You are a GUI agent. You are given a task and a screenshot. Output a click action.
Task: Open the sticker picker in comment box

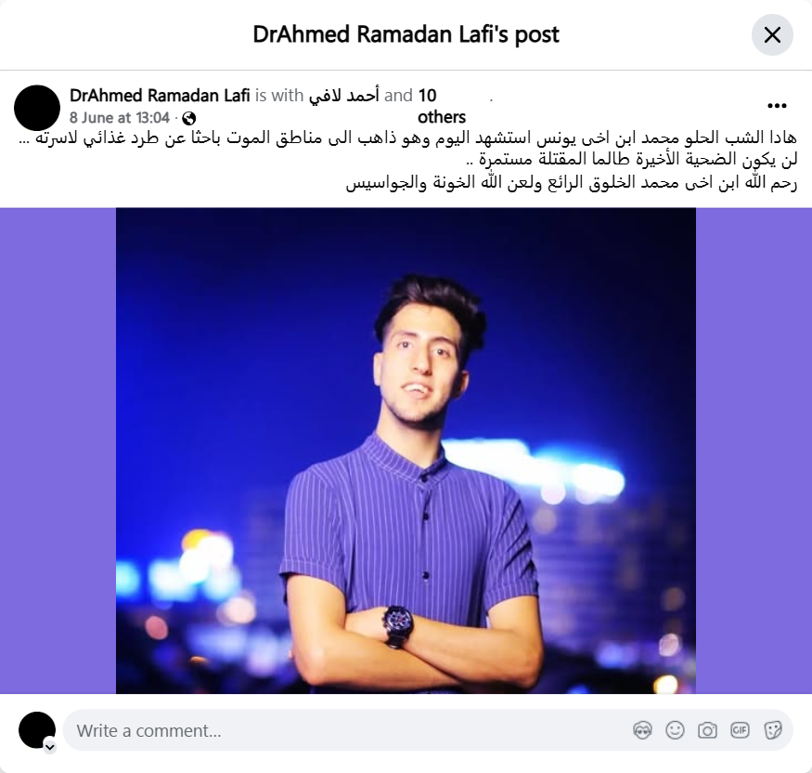[772, 730]
